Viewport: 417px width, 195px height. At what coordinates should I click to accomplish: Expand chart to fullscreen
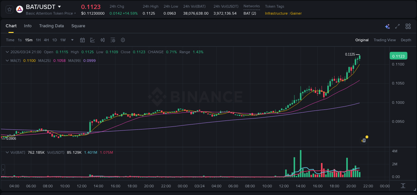pyautogui.click(x=397, y=26)
